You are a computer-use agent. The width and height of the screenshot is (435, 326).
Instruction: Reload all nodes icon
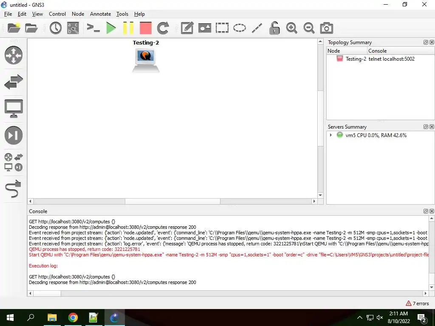click(163, 28)
